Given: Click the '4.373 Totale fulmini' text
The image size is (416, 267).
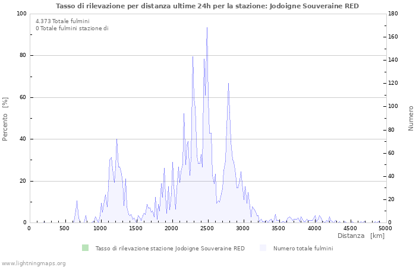Looking at the screenshot, I should (62, 21).
